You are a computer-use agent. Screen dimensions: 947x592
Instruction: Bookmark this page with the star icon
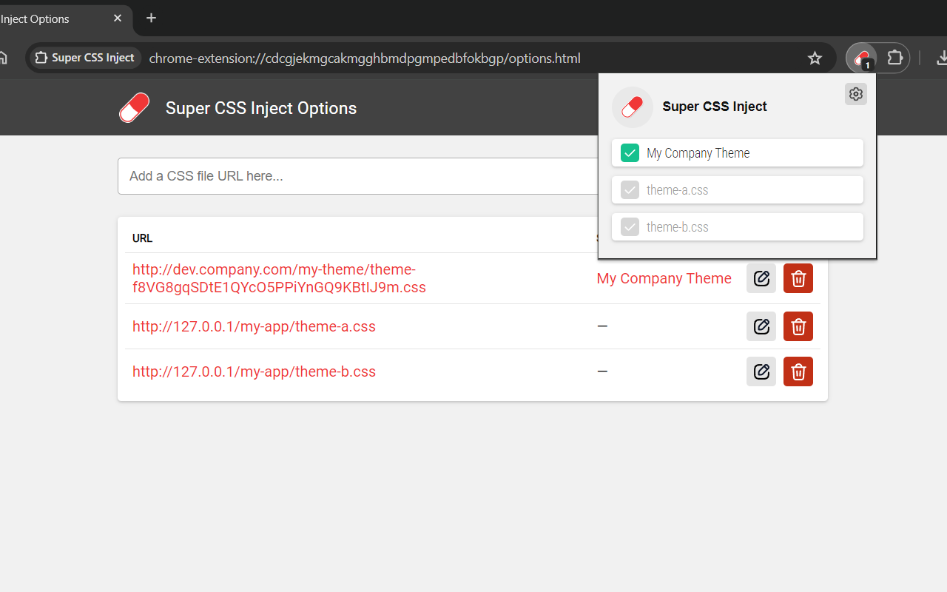(815, 58)
